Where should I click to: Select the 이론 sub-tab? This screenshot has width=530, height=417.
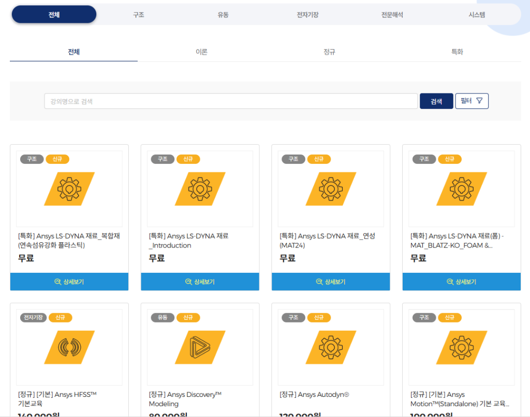click(202, 52)
